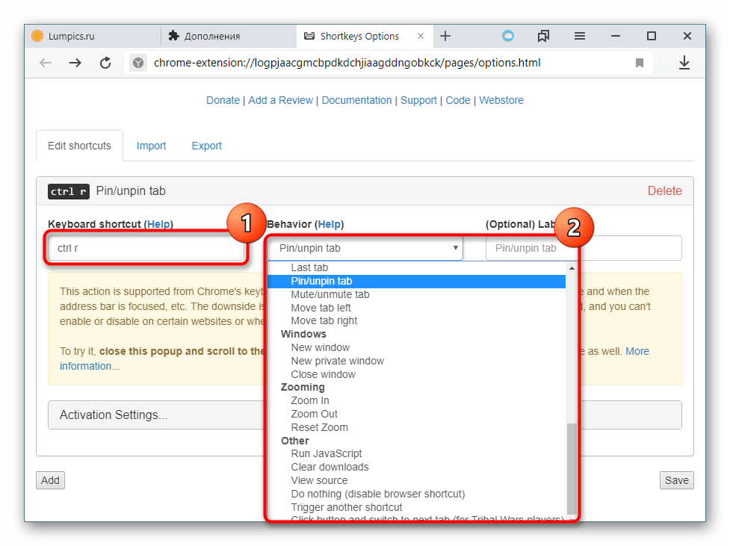Viewport: 730px width, 546px height.
Task: Open the browser hamburger menu
Action: coord(580,36)
